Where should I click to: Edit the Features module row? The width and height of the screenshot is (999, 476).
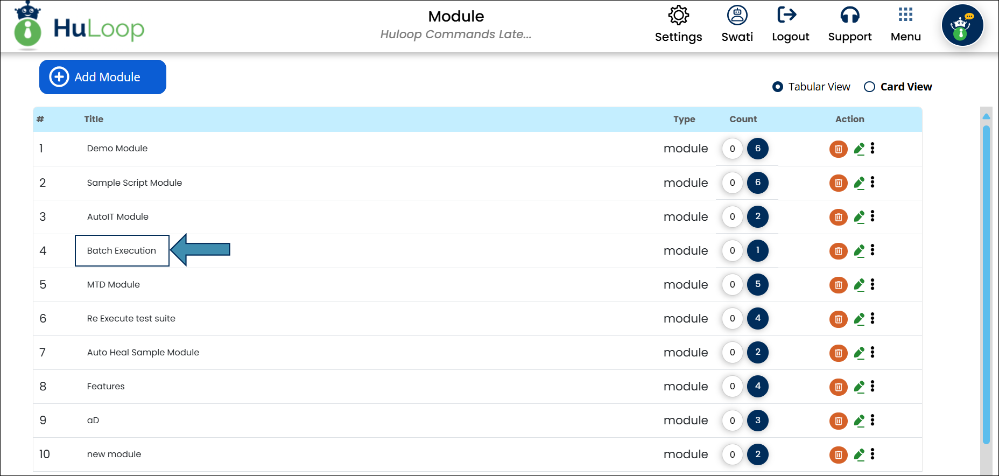pyautogui.click(x=859, y=387)
